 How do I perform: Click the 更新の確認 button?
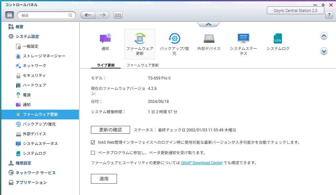click(110, 130)
